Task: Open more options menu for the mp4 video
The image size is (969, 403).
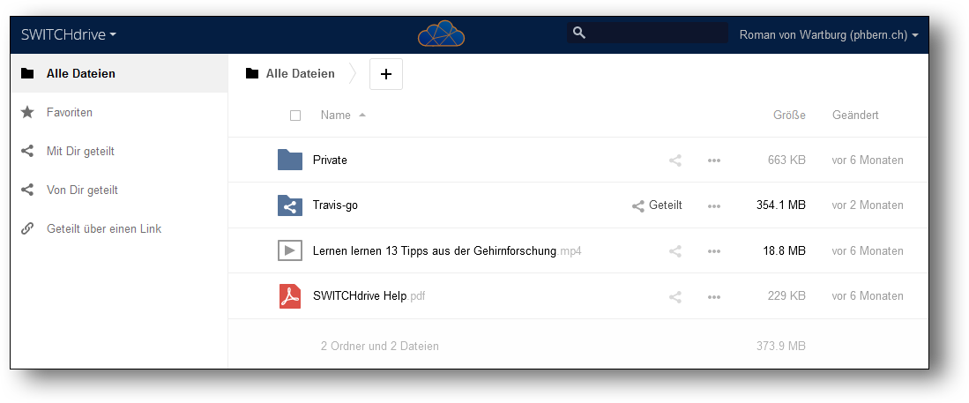Action: point(714,251)
